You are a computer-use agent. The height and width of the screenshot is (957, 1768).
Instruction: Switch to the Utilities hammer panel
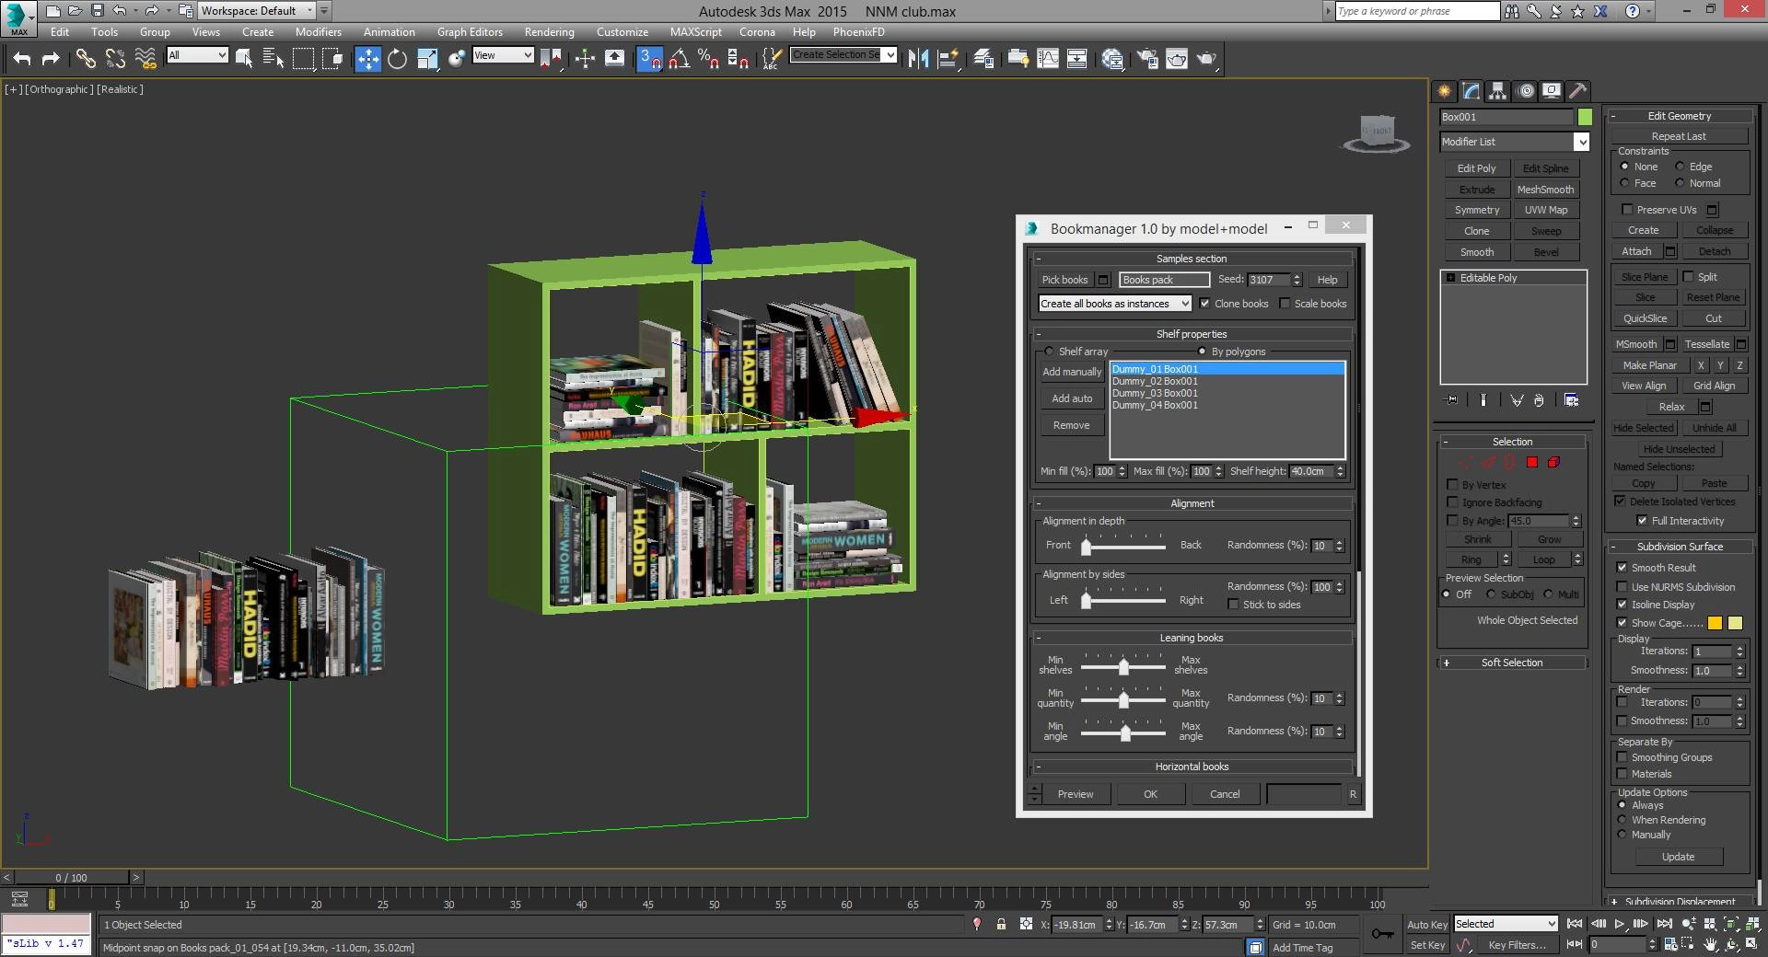[x=1578, y=90]
